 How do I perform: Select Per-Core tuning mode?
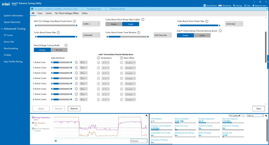pyautogui.click(x=59, y=50)
